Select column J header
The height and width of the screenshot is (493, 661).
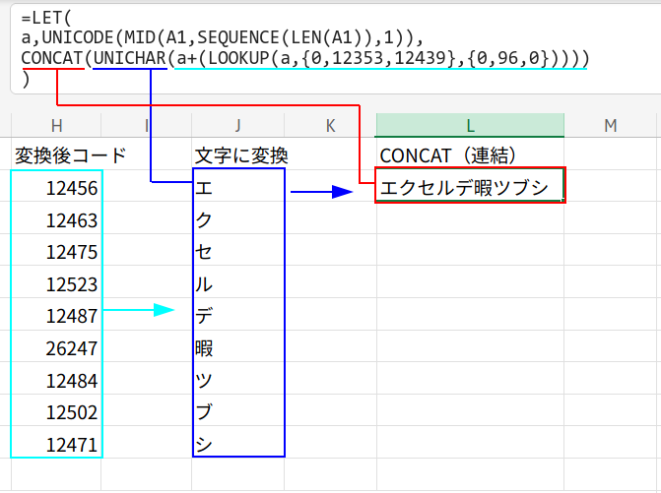[x=238, y=124]
